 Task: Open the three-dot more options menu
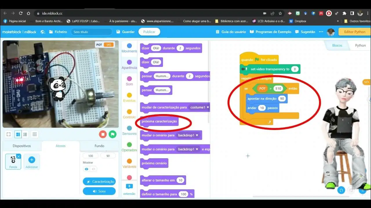click(x=321, y=32)
